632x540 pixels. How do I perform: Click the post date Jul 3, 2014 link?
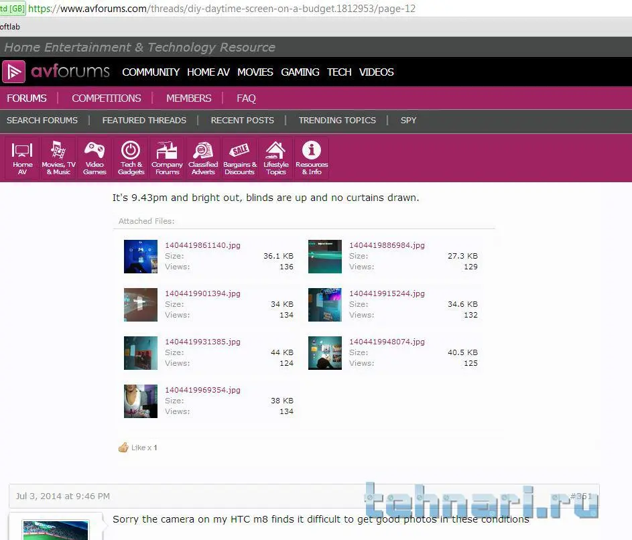63,496
